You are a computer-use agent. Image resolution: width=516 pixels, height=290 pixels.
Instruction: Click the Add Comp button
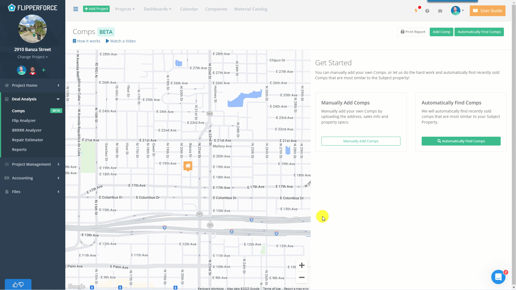click(441, 32)
